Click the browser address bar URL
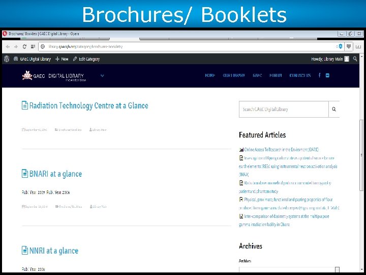Screen dimensions: 366x275 [x=85, y=46]
